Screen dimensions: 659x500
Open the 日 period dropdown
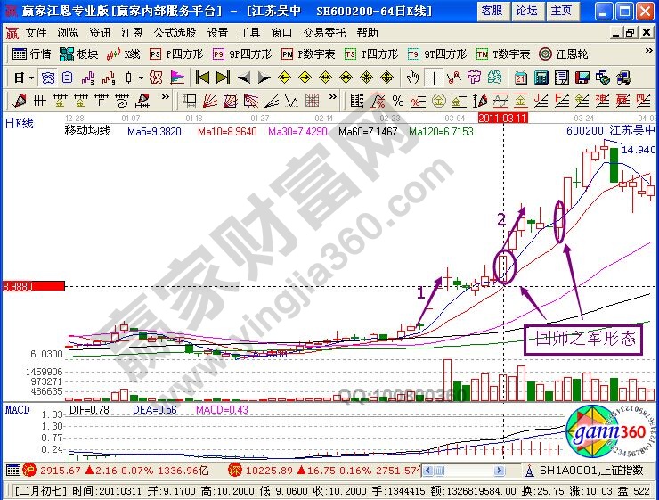point(24,77)
